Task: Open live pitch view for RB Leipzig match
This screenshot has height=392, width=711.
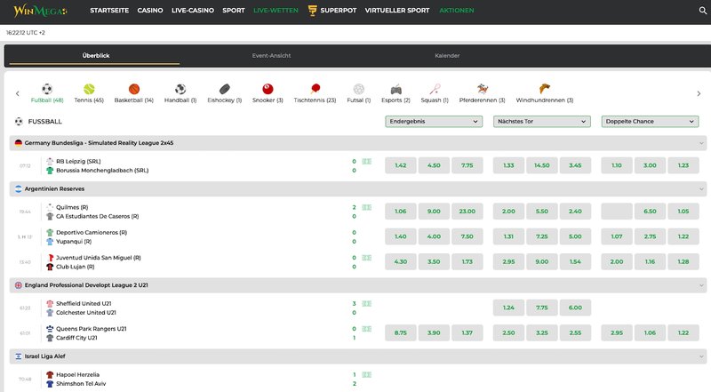Action: (x=367, y=161)
